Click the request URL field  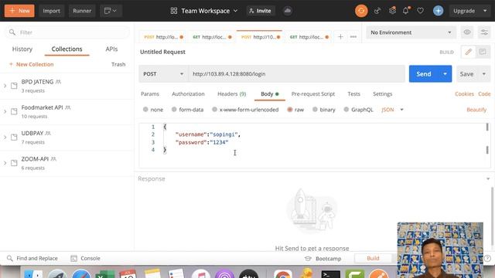(x=297, y=74)
